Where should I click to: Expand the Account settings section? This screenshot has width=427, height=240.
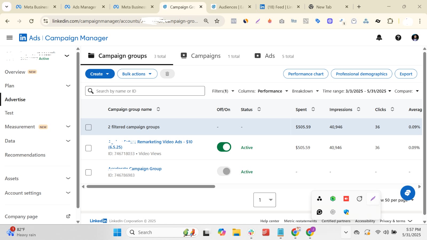pos(68,193)
